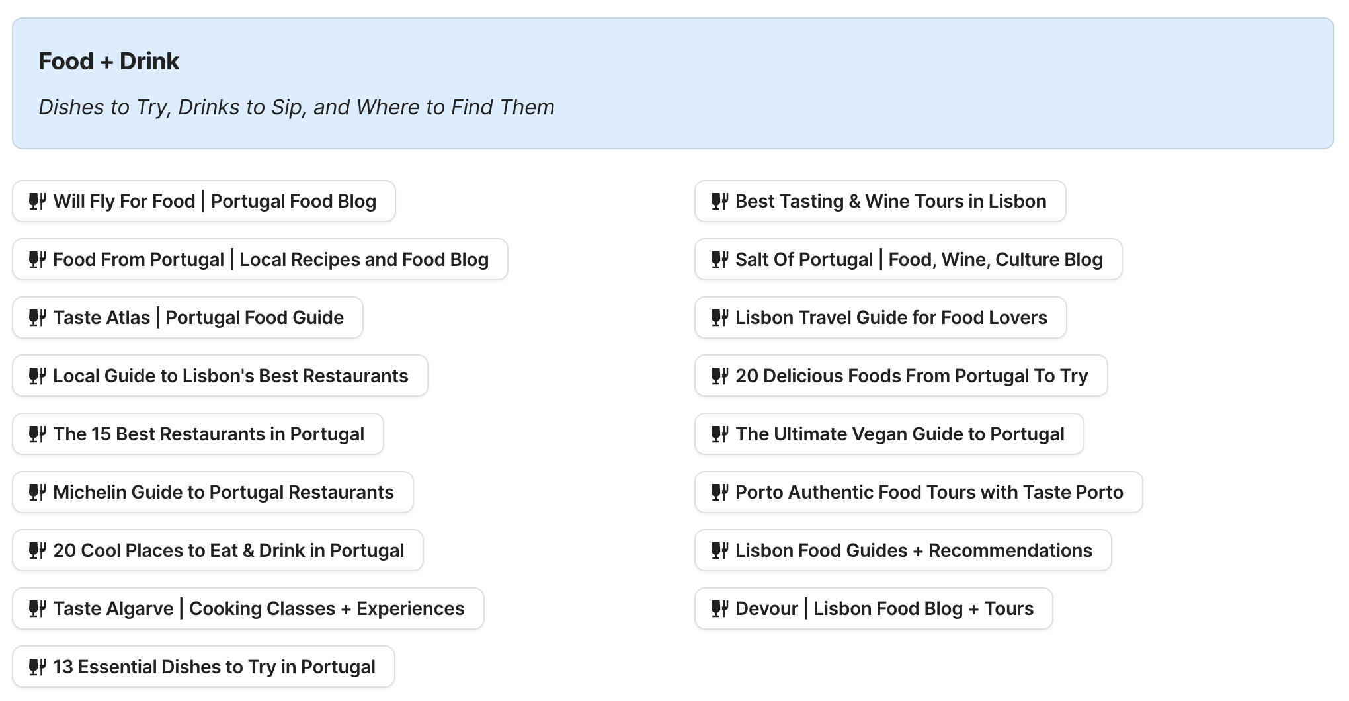Click the food icon on Will Fly For Food
1349x701 pixels.
pyautogui.click(x=36, y=201)
